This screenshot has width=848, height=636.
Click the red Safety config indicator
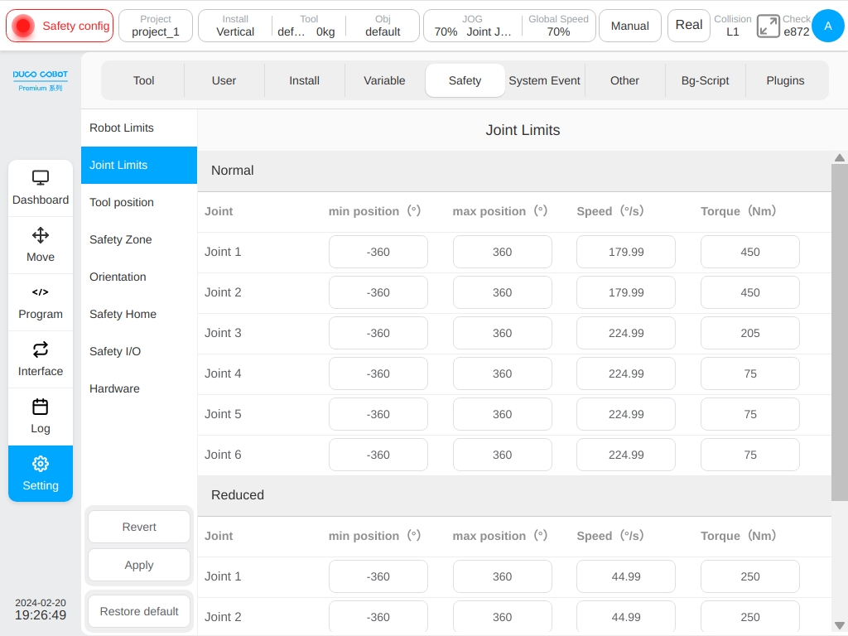coord(60,26)
